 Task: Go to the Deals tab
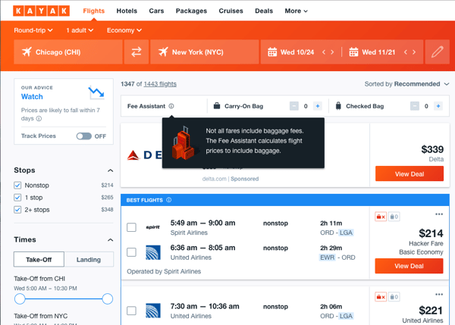click(264, 11)
